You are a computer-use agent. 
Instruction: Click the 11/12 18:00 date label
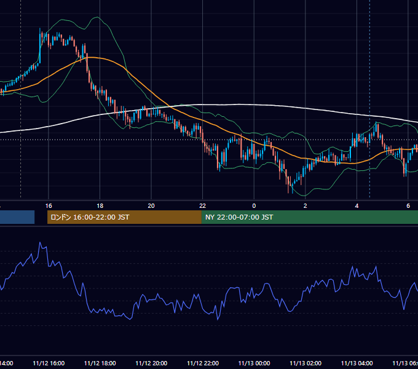[x=100, y=363]
